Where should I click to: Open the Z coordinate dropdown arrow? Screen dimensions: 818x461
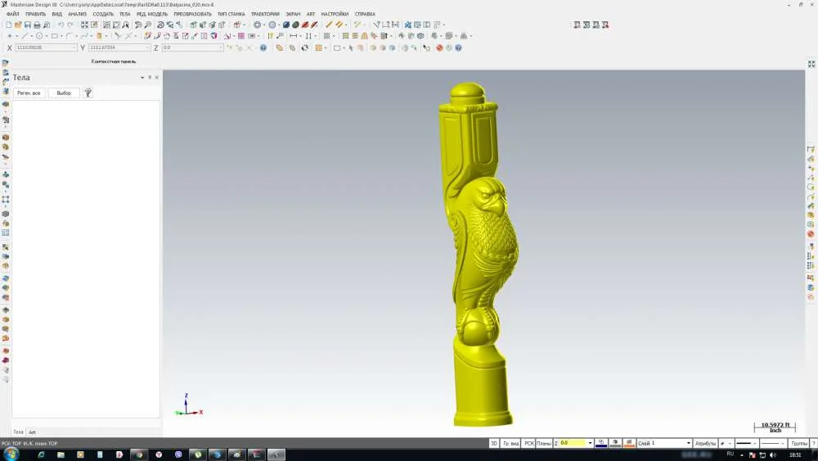(221, 47)
